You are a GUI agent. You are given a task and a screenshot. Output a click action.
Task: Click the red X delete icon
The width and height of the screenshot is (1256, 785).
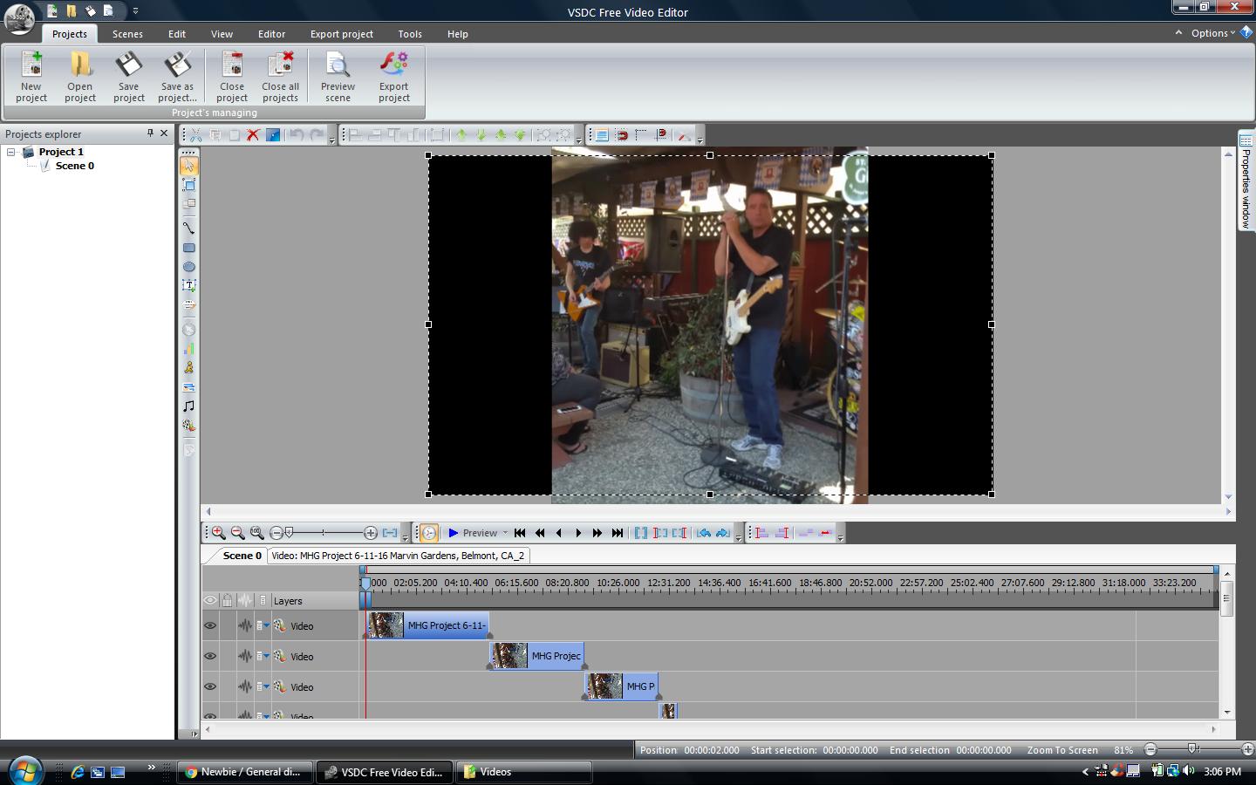click(x=253, y=135)
